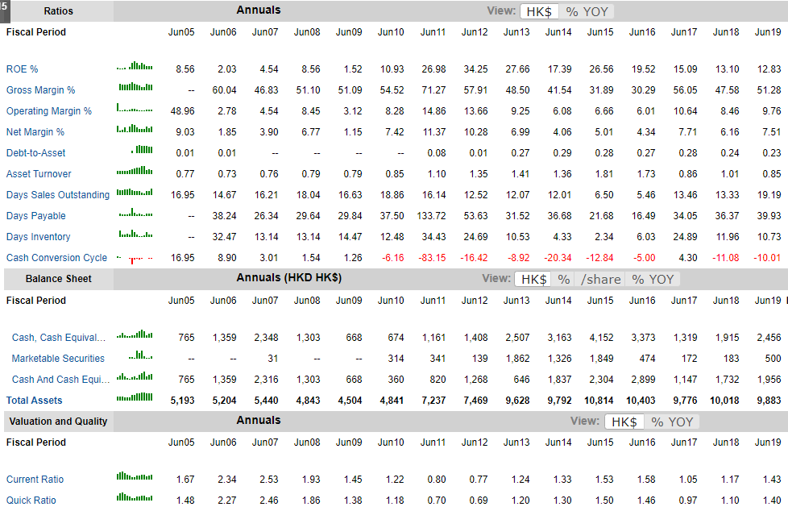
Task: Switch Ratios view to % YOY
Action: (587, 11)
